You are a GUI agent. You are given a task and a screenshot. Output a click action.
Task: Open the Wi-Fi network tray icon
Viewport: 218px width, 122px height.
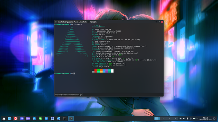191,119
